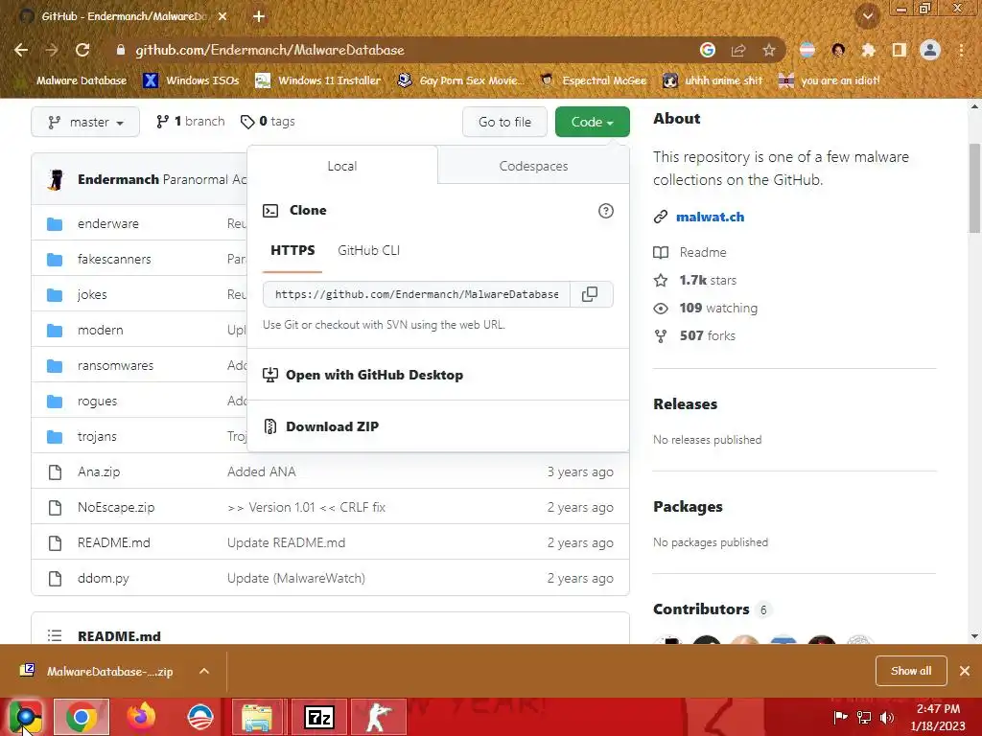Select the HTTPS clone tab
This screenshot has width=982, height=736.
click(x=292, y=250)
